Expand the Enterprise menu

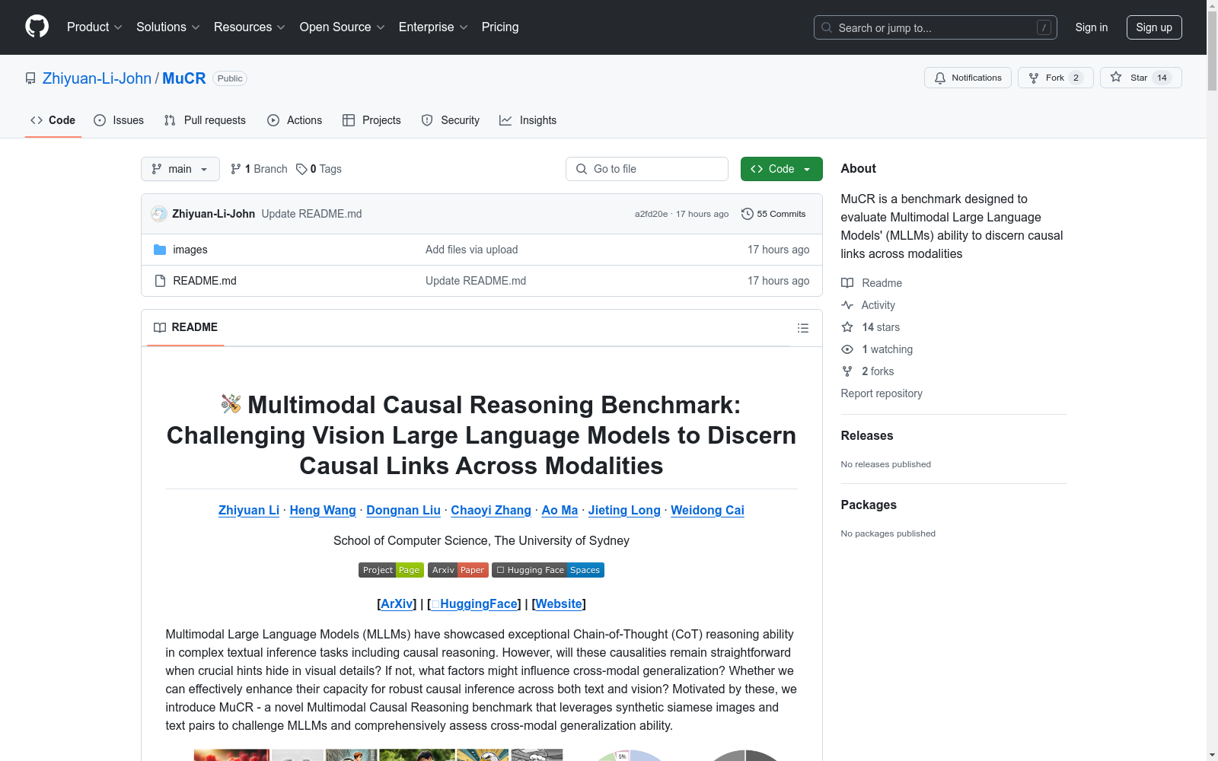pyautogui.click(x=433, y=27)
